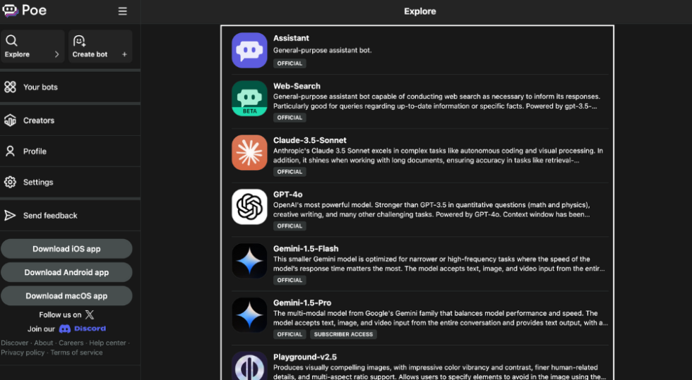The height and width of the screenshot is (380, 692).
Task: Open Settings from the sidebar
Action: point(38,183)
